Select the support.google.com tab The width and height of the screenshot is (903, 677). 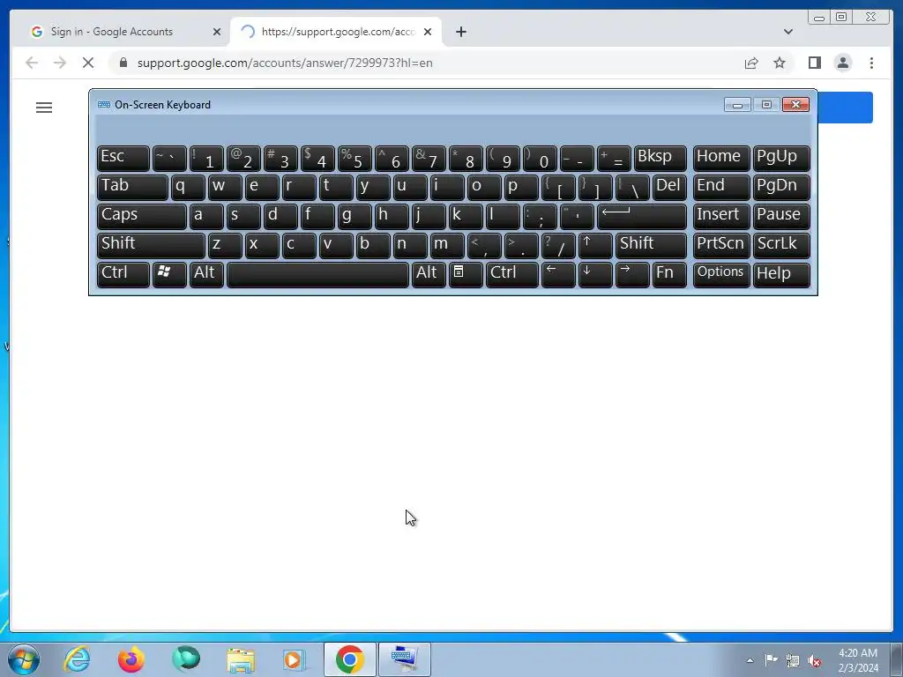[338, 32]
